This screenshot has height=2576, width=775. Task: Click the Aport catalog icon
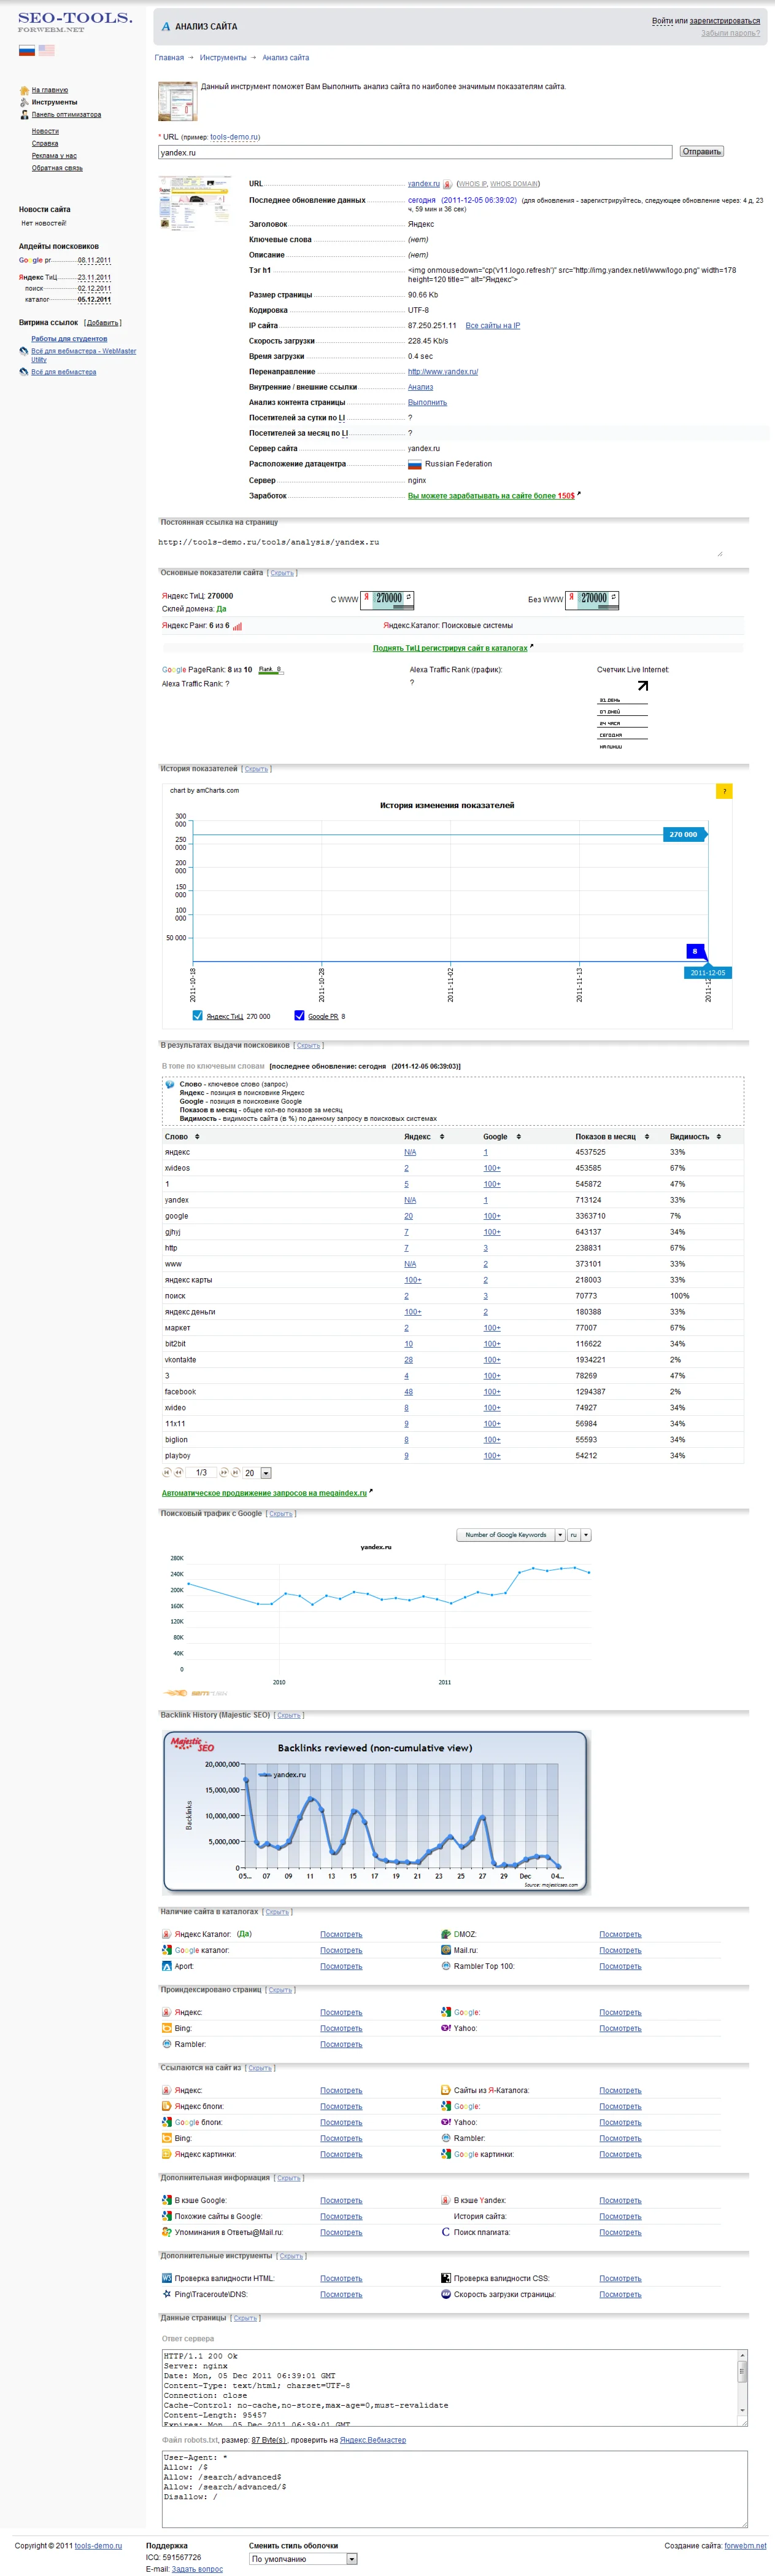click(167, 1966)
